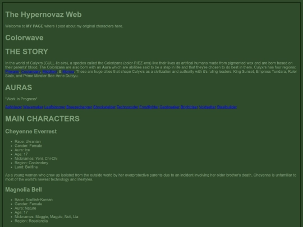
Task: Open the Ashblazer aura link
Action: 13,107
